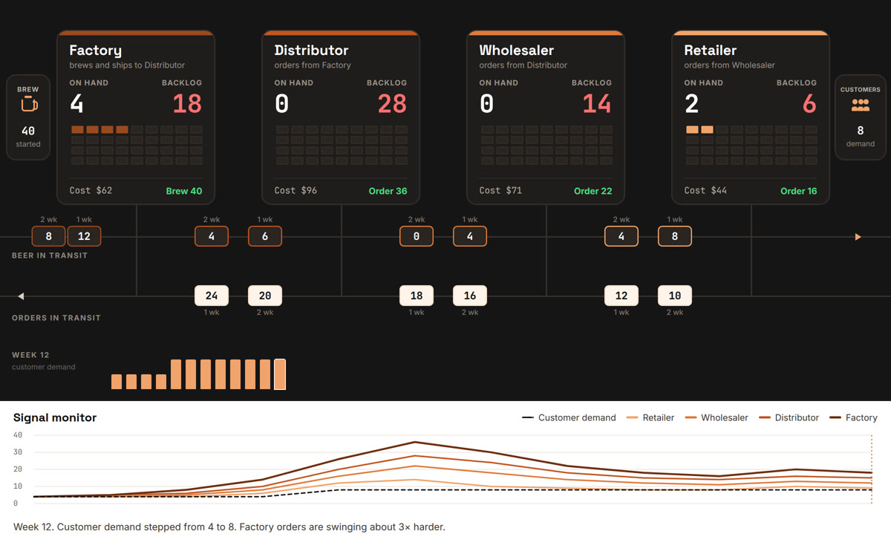Click Retailer backlog value 6

809,104
